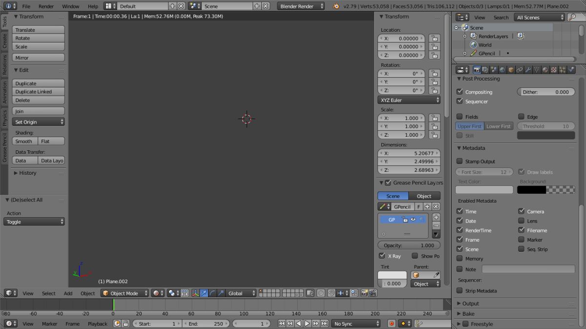The width and height of the screenshot is (586, 329).
Task: Enable the Fields checkbox
Action: 460,117
